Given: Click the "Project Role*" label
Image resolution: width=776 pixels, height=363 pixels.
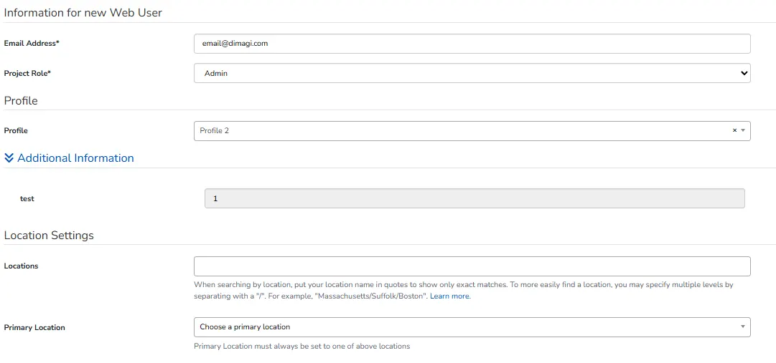Looking at the screenshot, I should tap(28, 74).
